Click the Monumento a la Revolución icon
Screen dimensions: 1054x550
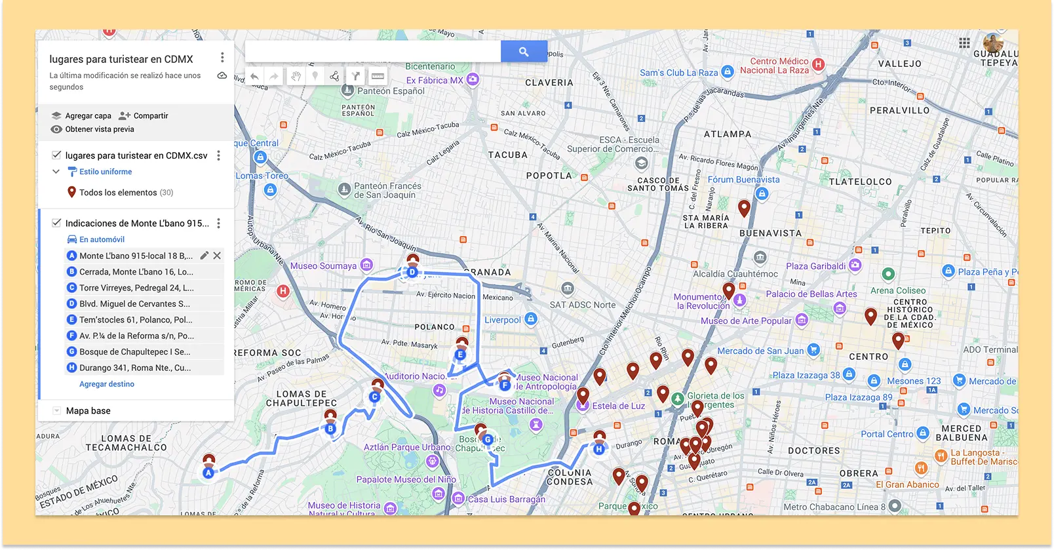click(x=740, y=300)
